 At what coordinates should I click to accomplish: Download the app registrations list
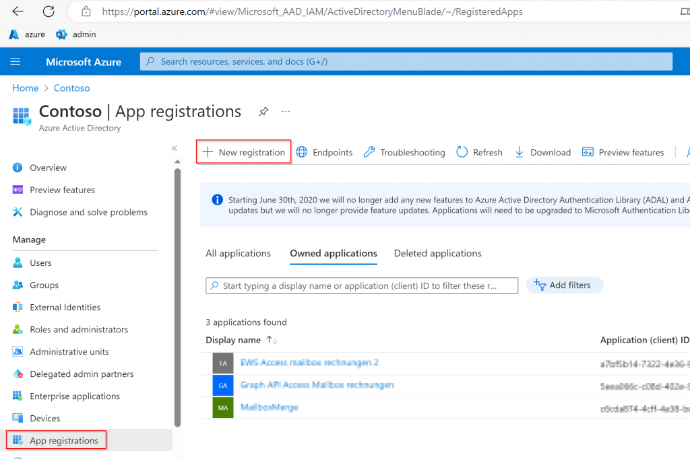tap(542, 152)
